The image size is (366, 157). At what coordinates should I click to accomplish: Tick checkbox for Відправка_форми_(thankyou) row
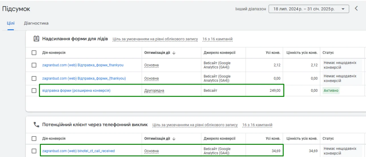tap(34, 78)
